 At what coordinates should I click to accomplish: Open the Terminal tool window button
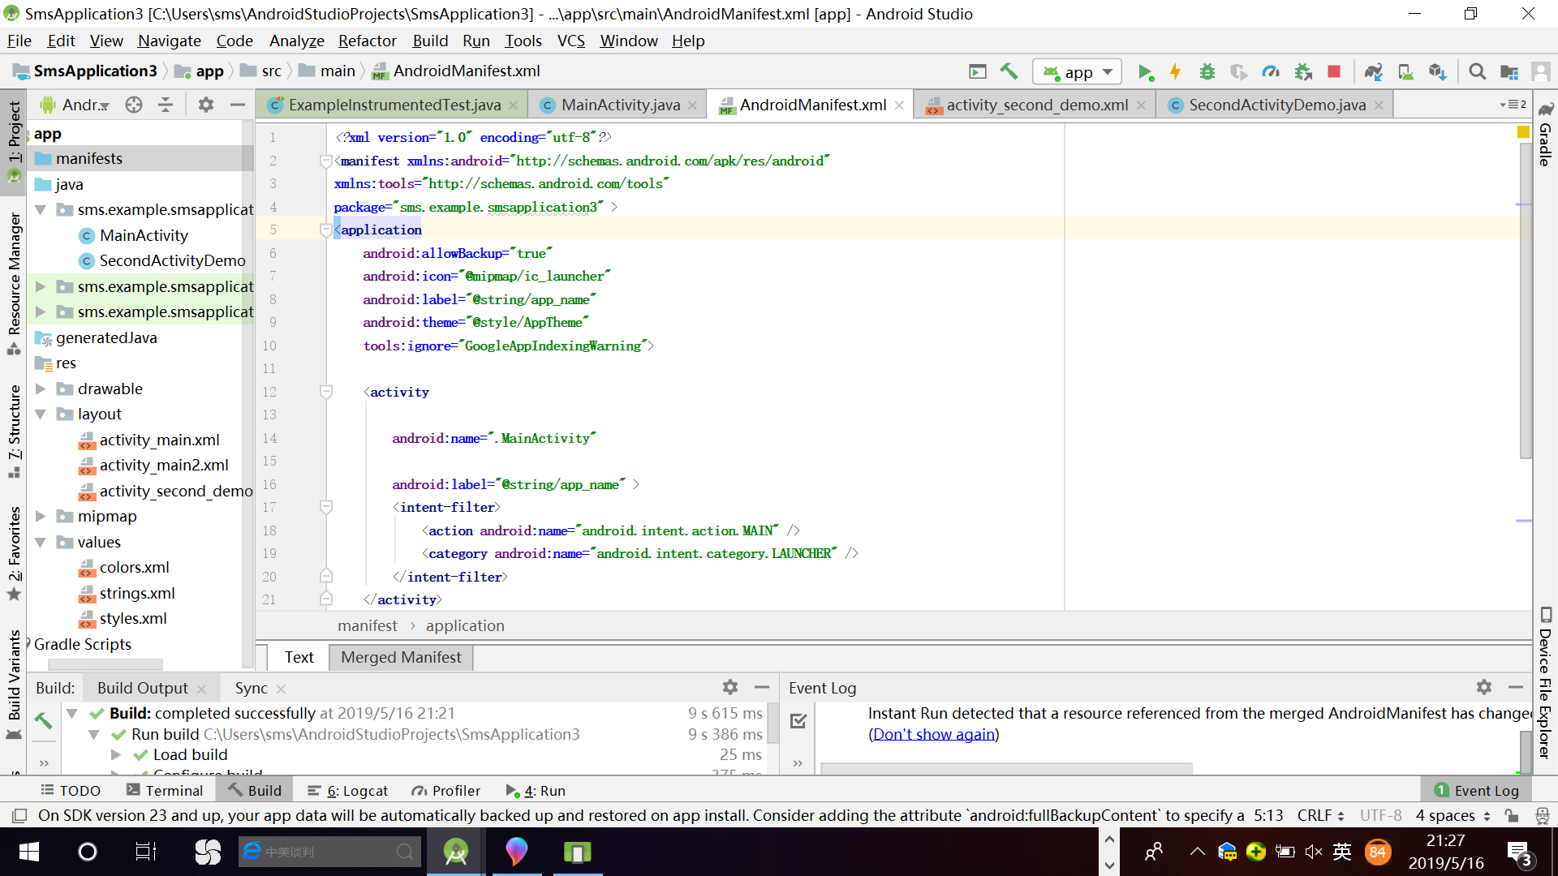[x=165, y=790]
